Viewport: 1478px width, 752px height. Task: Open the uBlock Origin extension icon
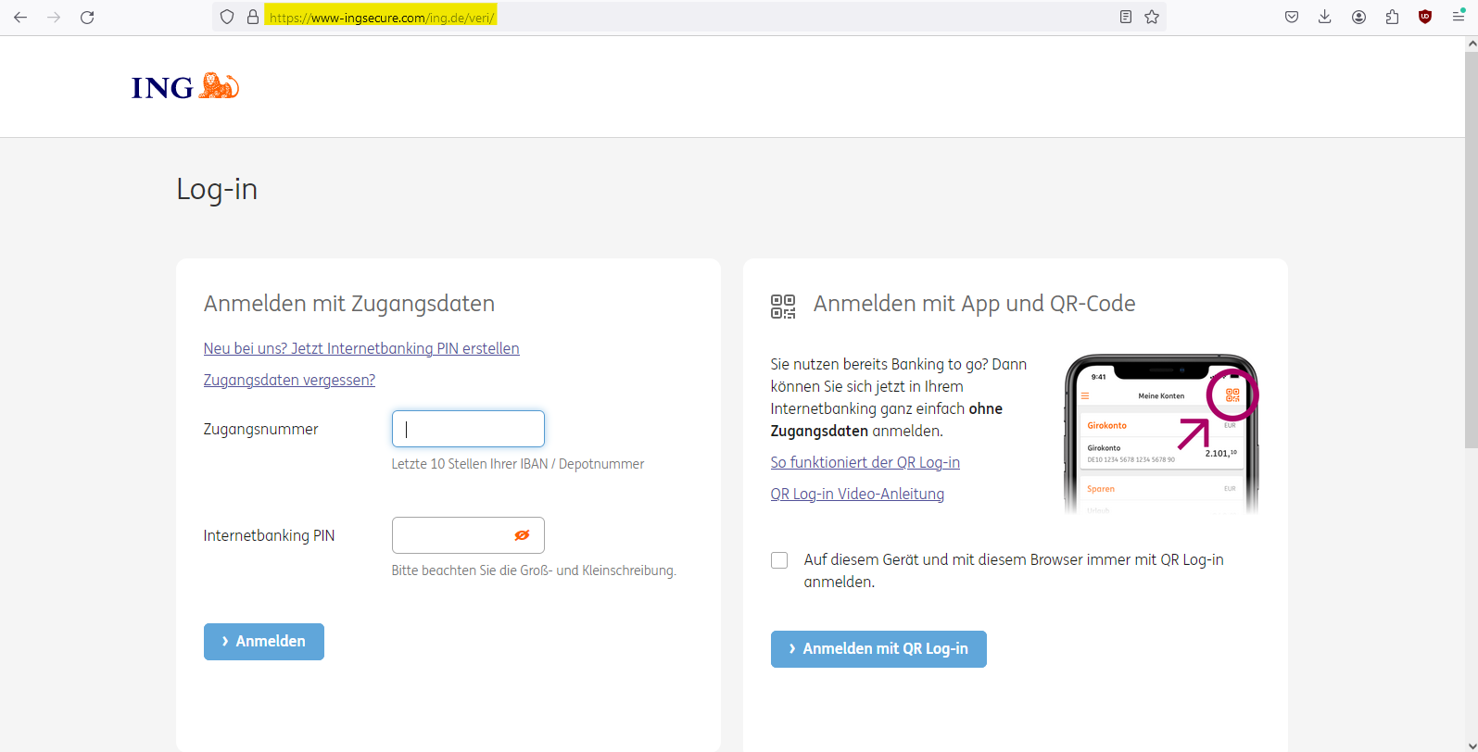(1425, 17)
